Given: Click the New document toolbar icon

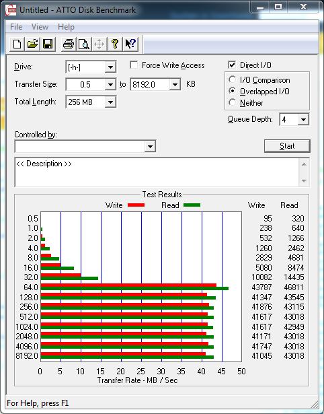Looking at the screenshot, I should click(17, 44).
